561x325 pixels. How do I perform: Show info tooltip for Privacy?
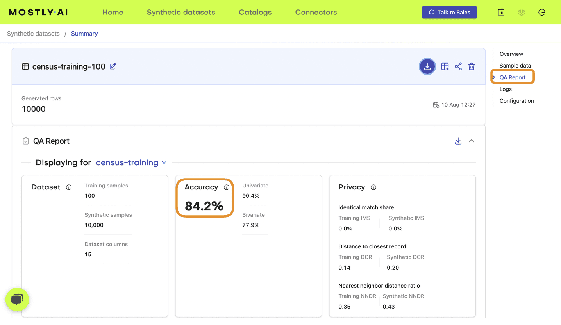373,187
